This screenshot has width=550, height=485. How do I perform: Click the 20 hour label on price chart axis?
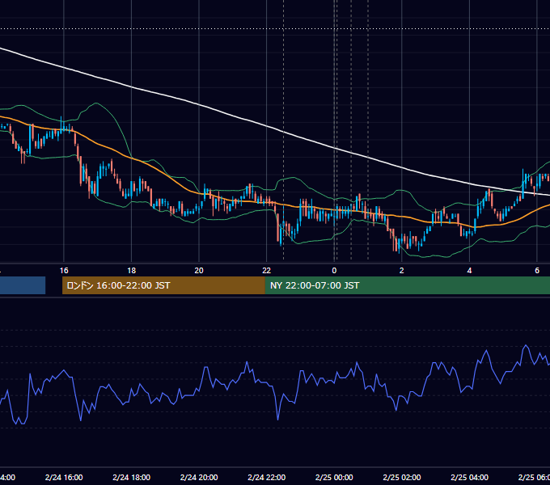pos(199,271)
